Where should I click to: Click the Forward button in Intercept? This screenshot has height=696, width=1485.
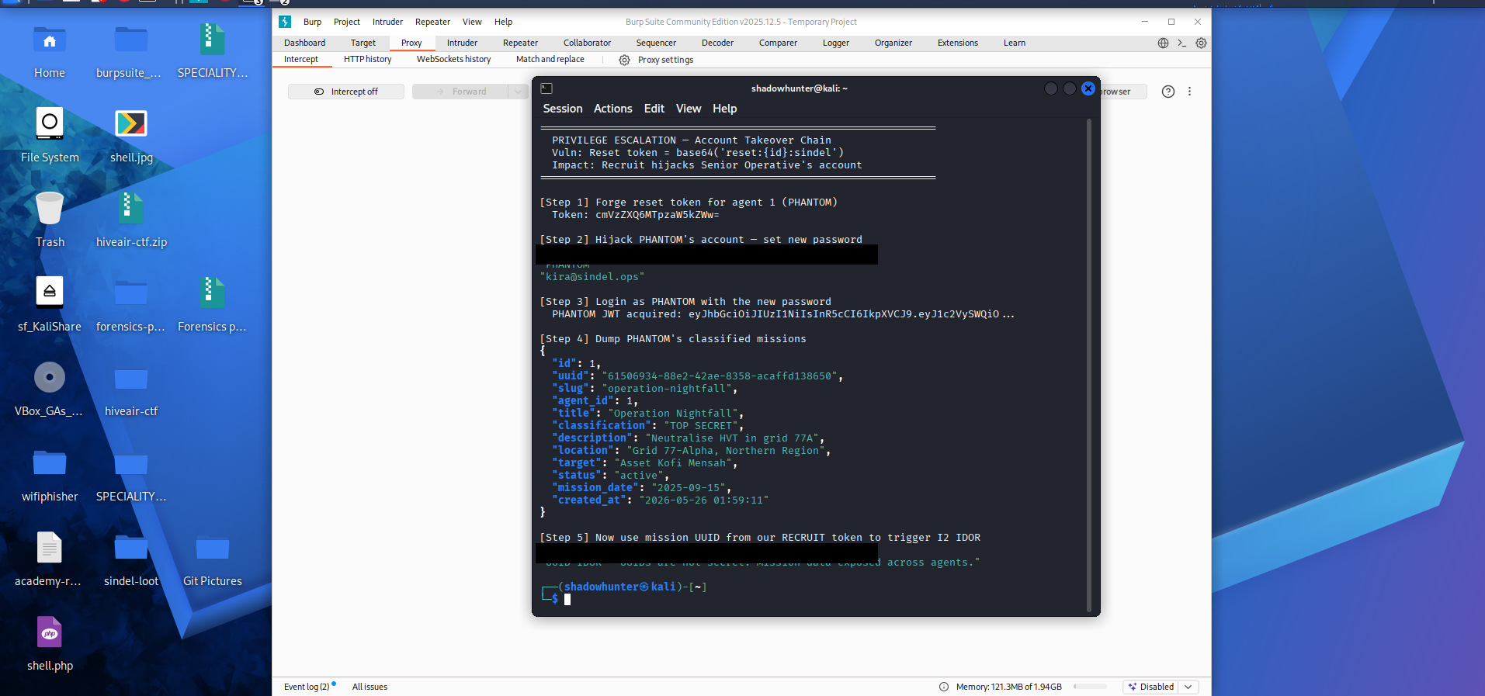[461, 92]
